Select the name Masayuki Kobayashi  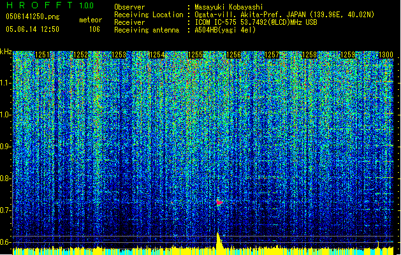[x=229, y=7]
